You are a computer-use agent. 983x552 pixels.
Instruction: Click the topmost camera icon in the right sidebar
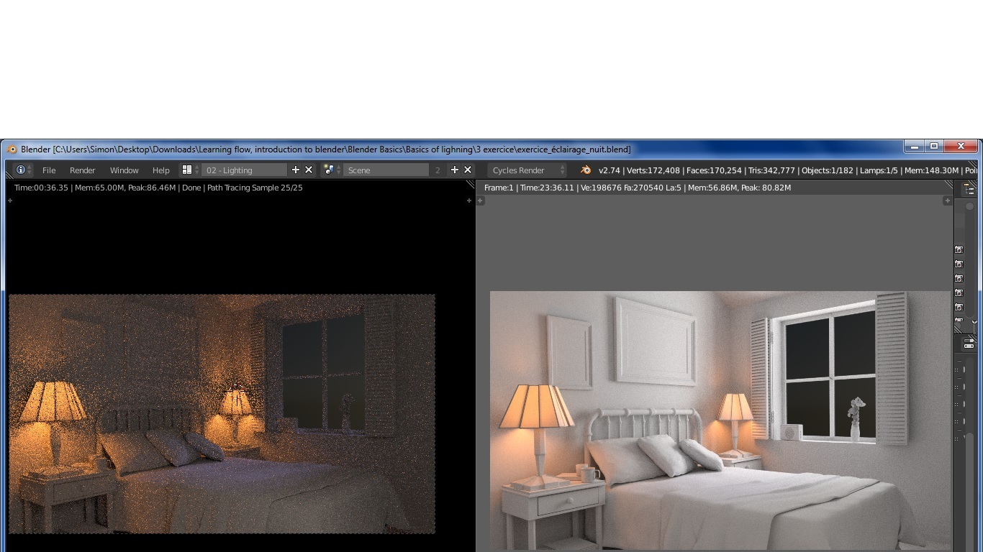pyautogui.click(x=959, y=250)
